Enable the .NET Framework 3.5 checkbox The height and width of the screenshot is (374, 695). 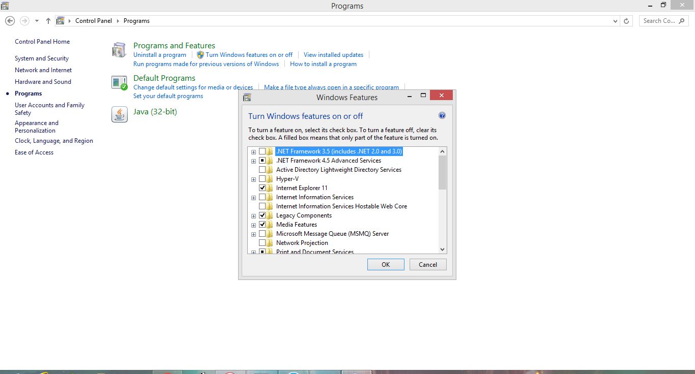tap(262, 151)
